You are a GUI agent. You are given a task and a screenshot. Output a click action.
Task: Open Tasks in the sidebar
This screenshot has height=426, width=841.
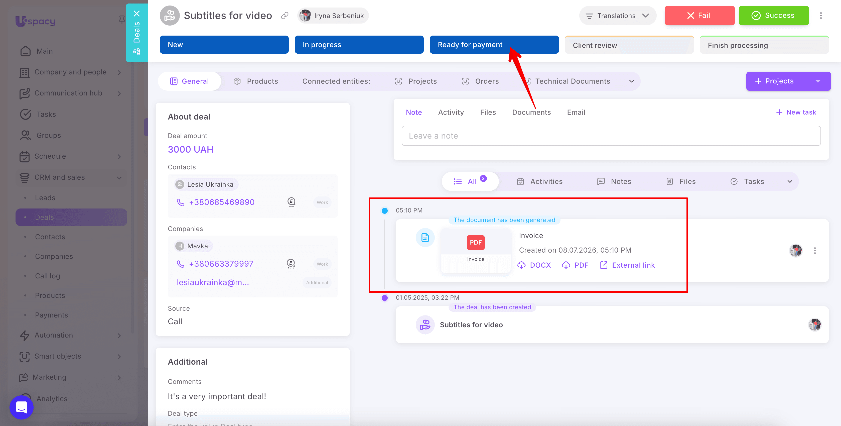46,114
